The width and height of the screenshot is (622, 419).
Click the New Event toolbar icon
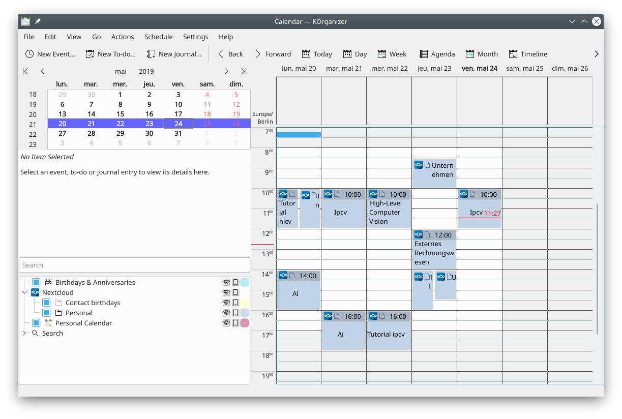pyautogui.click(x=30, y=54)
